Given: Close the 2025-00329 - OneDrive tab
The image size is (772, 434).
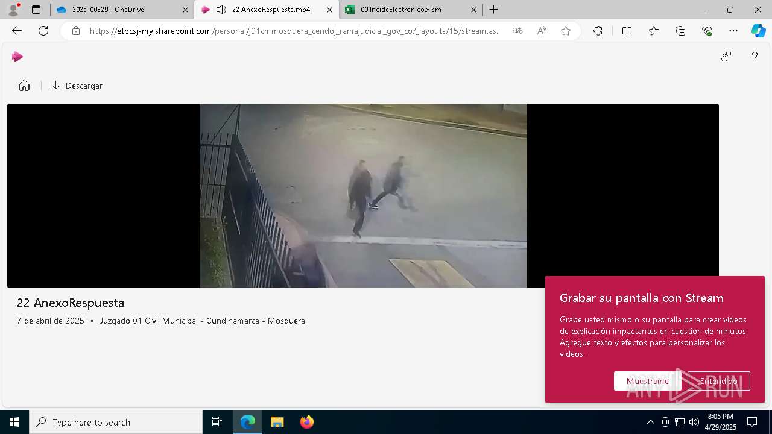Looking at the screenshot, I should click(186, 10).
